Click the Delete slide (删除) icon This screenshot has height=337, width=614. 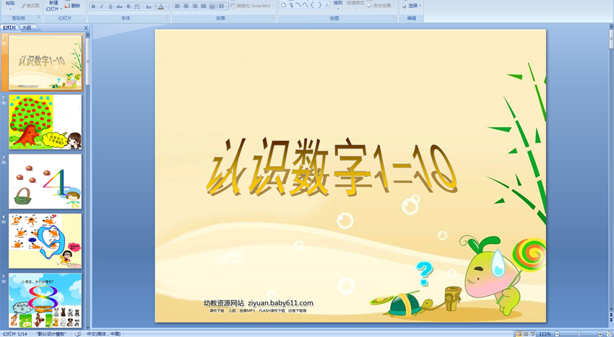(72, 6)
